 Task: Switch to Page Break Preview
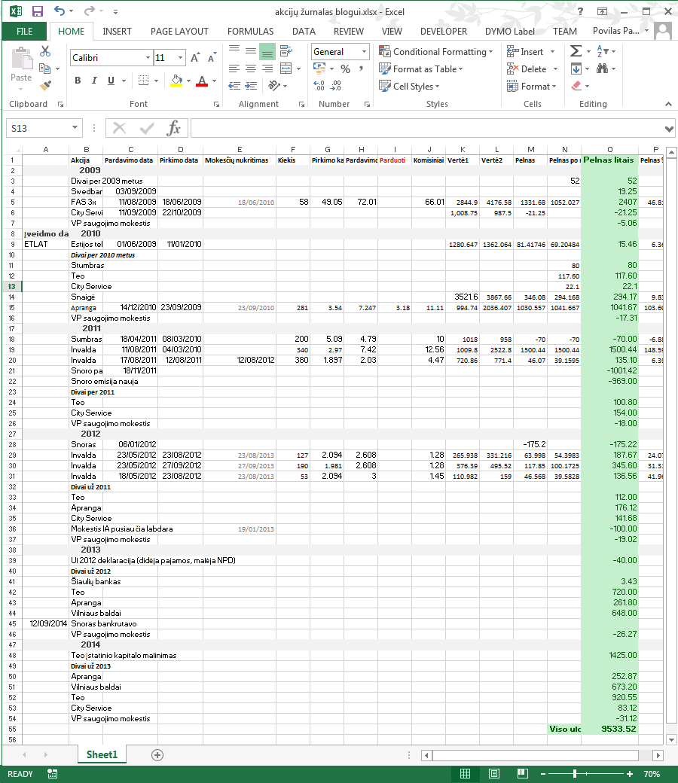click(x=523, y=774)
